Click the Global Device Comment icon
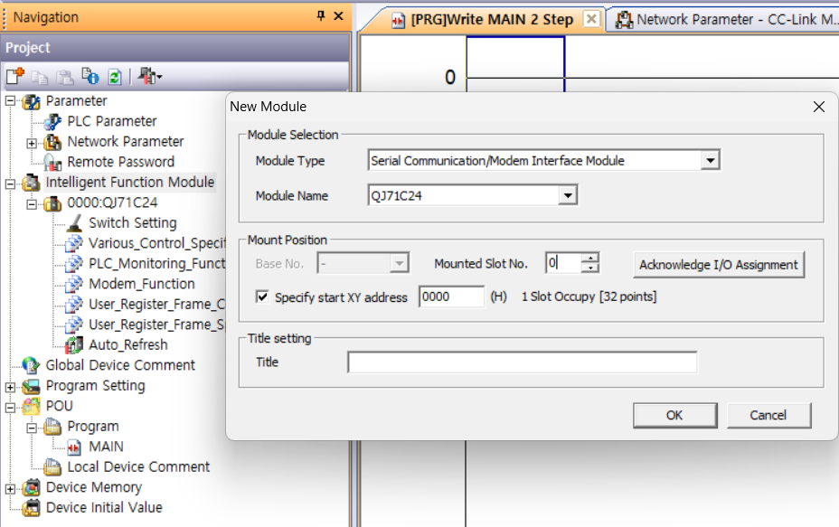 pyautogui.click(x=32, y=365)
